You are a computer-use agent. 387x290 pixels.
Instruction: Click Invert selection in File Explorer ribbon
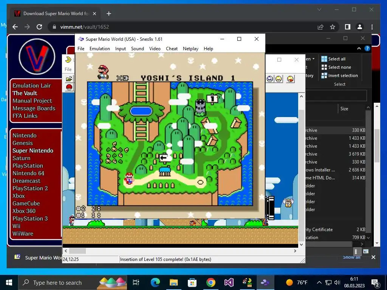click(x=340, y=76)
